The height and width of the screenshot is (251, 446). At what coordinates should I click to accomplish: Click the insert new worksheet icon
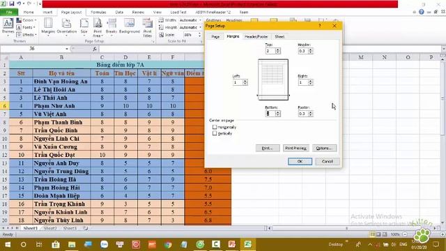tap(85, 228)
